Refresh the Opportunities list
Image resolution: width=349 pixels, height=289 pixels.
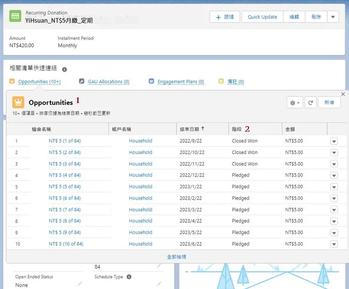point(310,103)
